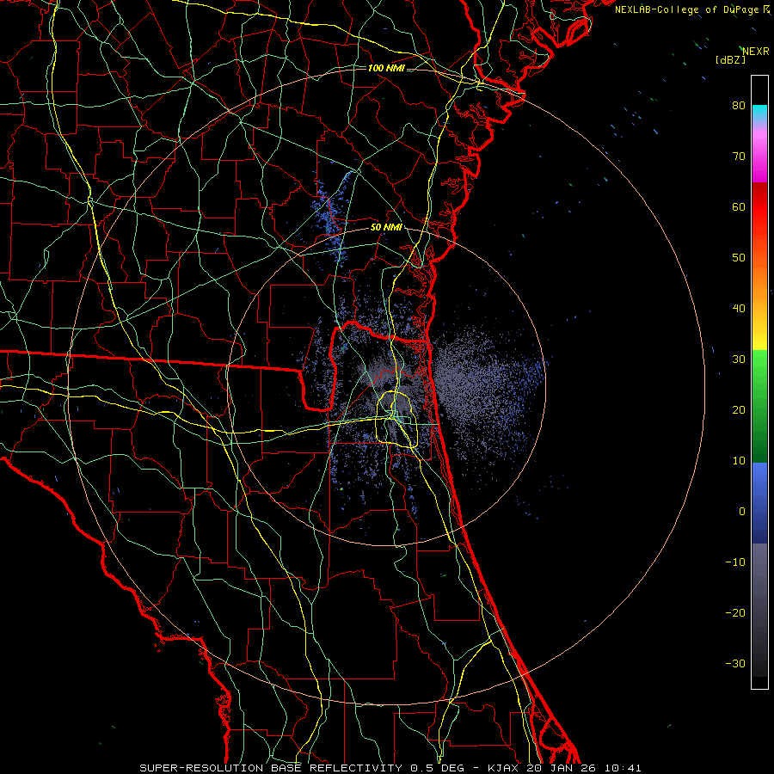Click the 20 value on the dBZ scale
Viewport: 774px width, 774px height.
(739, 410)
